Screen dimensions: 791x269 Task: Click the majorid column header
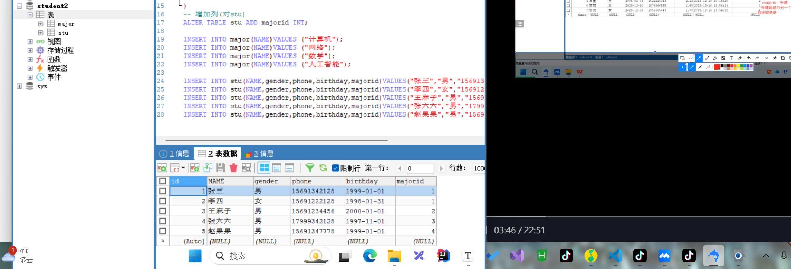[x=416, y=181]
